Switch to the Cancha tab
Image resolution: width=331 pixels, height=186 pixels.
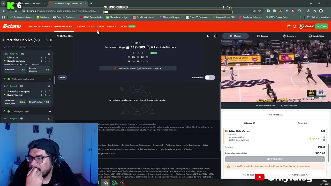[262, 36]
